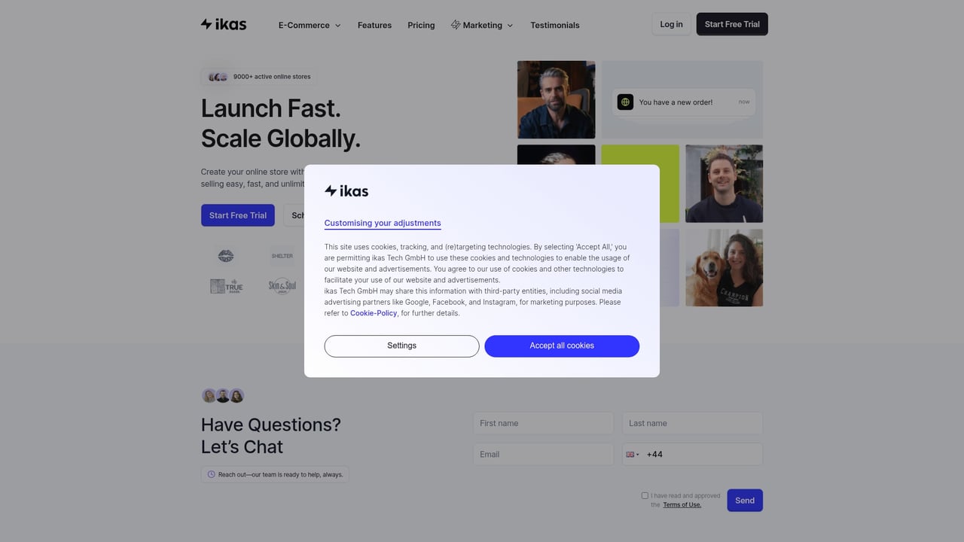The height and width of the screenshot is (542, 964).
Task: Click the True brand logo
Action: pos(227,286)
